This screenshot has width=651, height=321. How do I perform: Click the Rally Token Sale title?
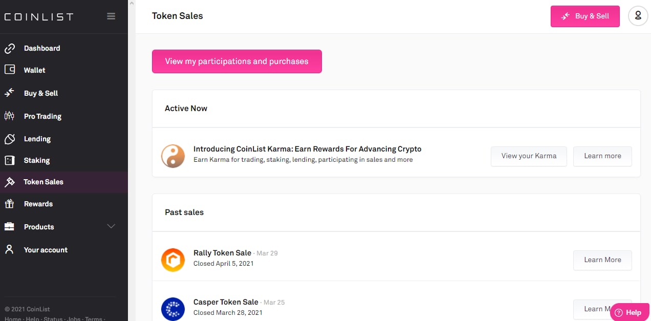[222, 253]
